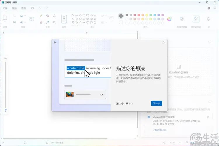Click the 'a cute turtle' prompt text box
Image resolution: width=219 pixels, height=146 pixels.
(x=88, y=71)
